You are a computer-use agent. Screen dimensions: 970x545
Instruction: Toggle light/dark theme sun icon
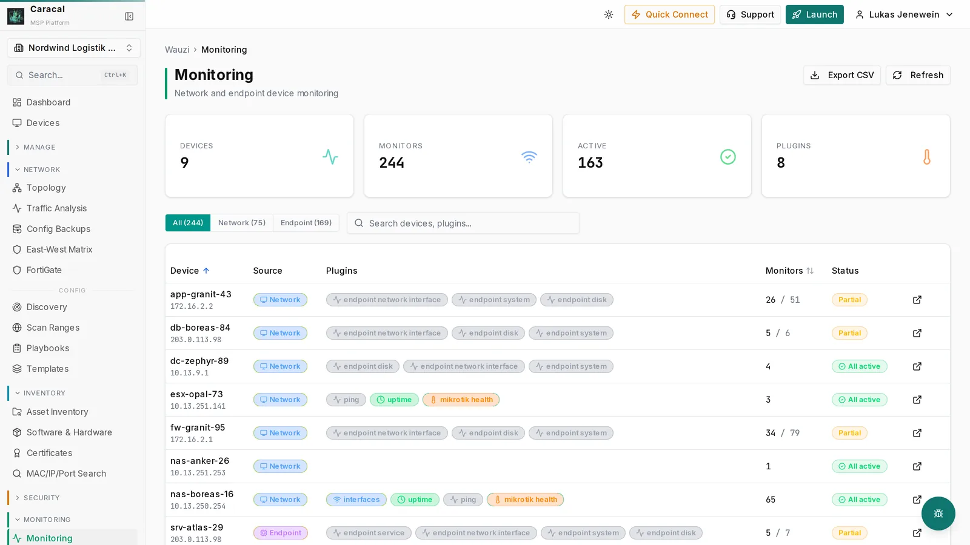(609, 15)
